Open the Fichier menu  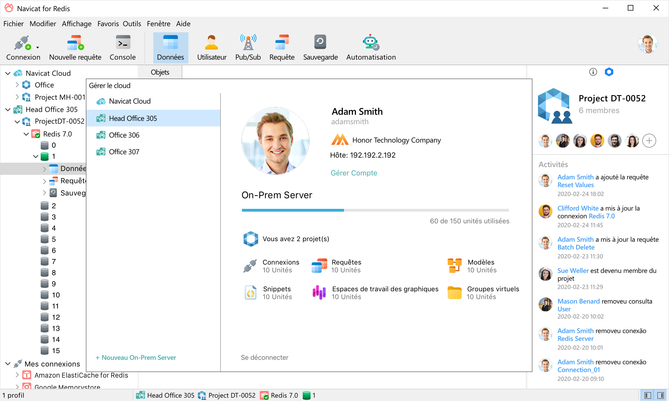click(13, 24)
